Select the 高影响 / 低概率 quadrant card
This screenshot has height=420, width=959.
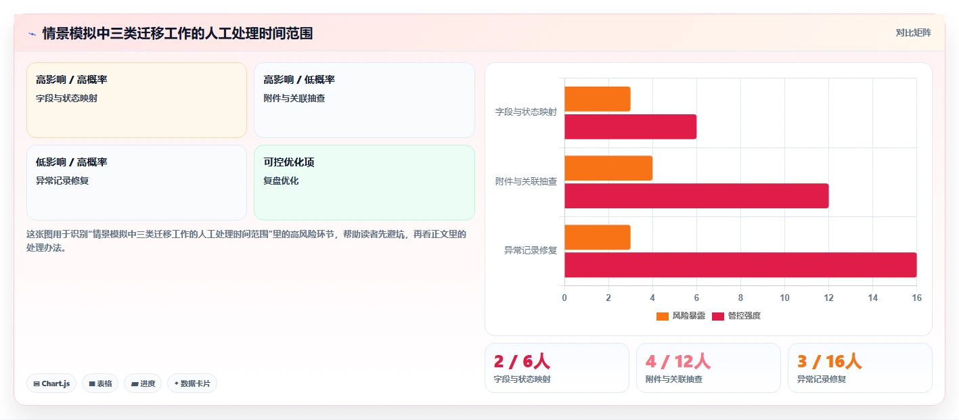364,100
